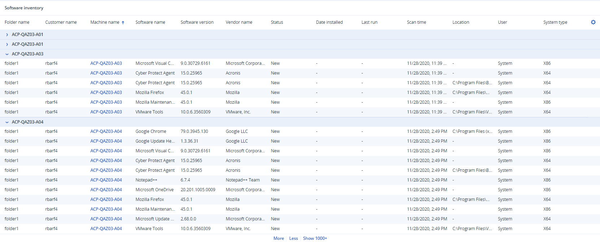Screen dimensions: 600x242
Task: Open ACP-QAZ03-A03 link in VMware Tools row
Action: click(x=106, y=112)
